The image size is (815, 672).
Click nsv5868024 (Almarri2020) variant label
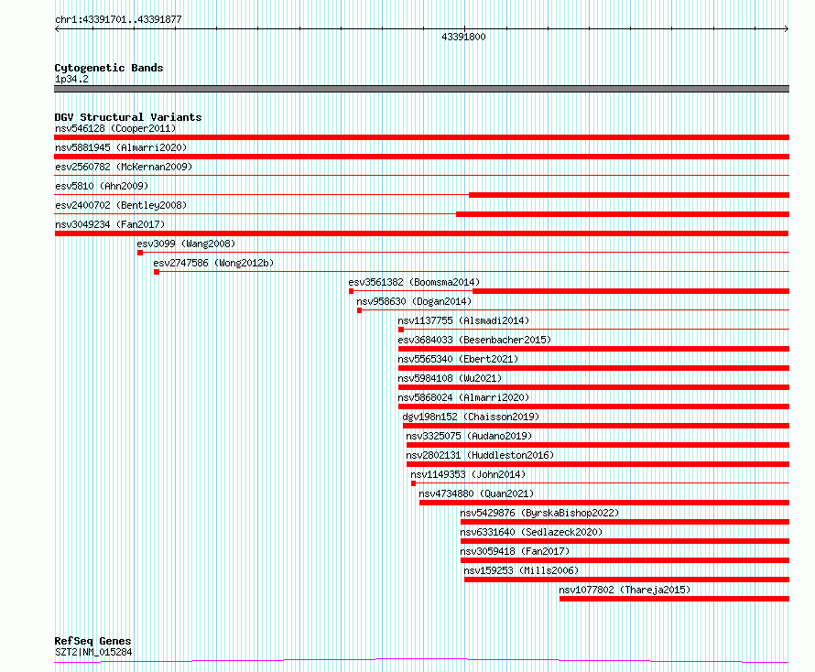(x=463, y=397)
